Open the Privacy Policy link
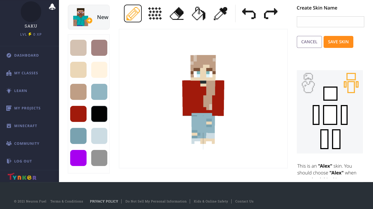373x209 pixels. pyautogui.click(x=104, y=201)
